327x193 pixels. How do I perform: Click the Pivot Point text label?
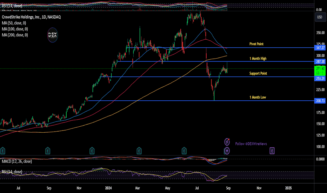pos(256,44)
